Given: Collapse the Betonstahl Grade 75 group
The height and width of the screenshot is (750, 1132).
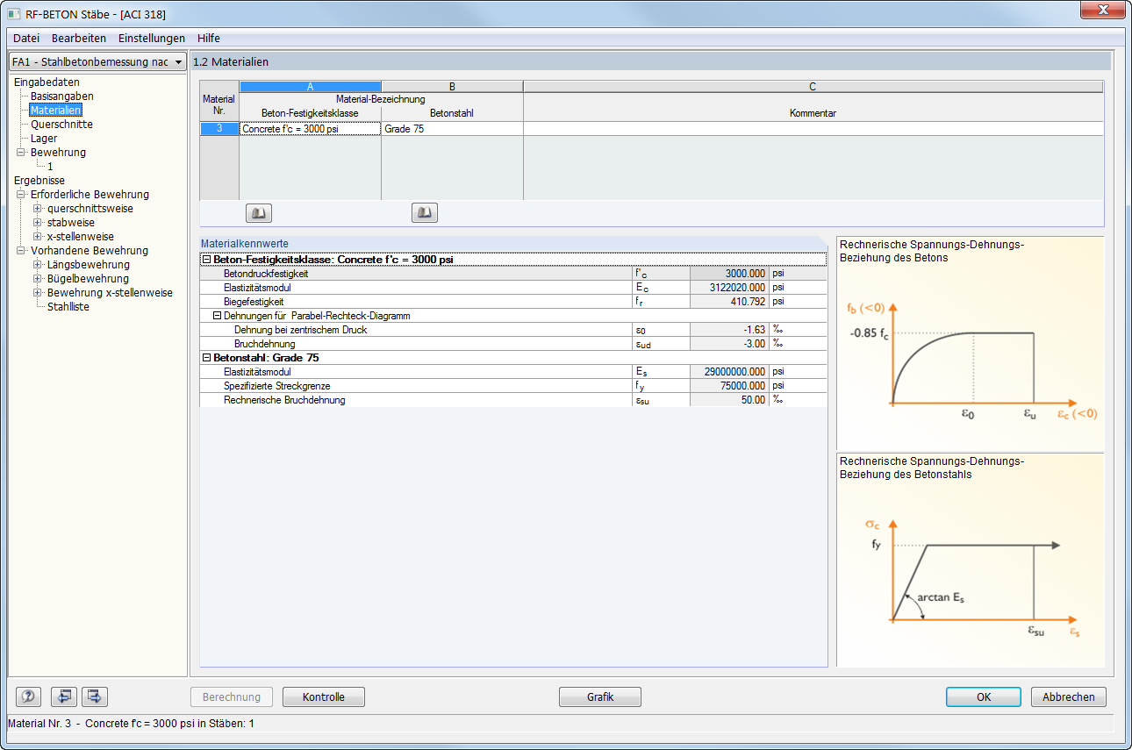Looking at the screenshot, I should (207, 358).
